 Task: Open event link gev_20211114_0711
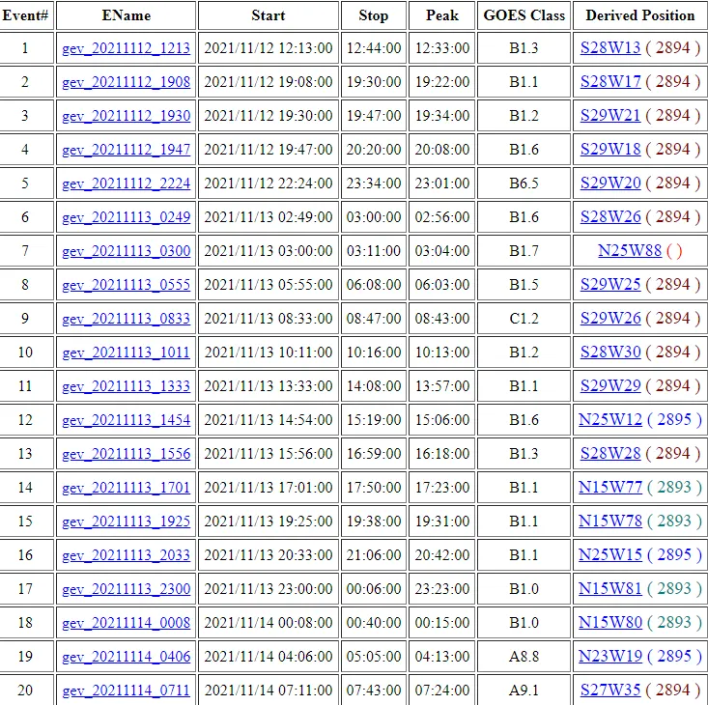(126, 691)
